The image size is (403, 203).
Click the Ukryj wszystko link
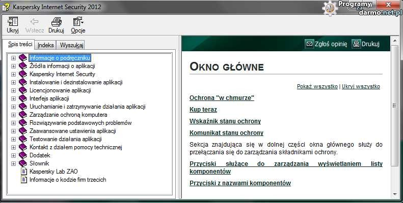[x=361, y=87]
